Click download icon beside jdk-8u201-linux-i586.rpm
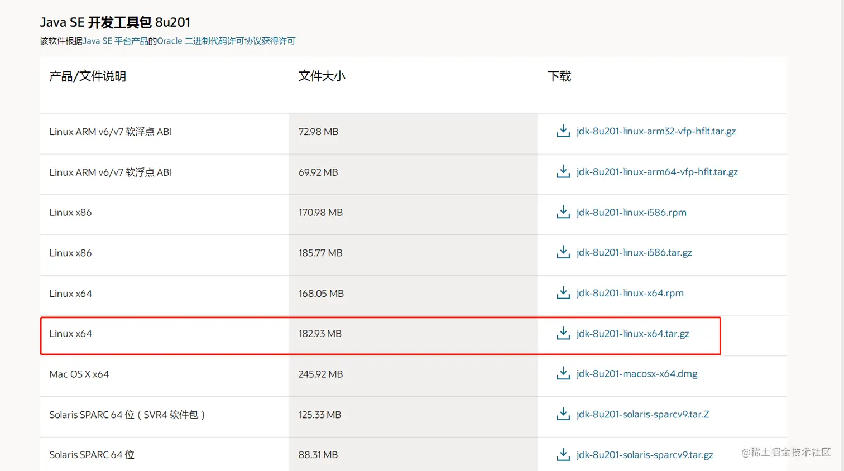This screenshot has height=471, width=844. tap(563, 212)
